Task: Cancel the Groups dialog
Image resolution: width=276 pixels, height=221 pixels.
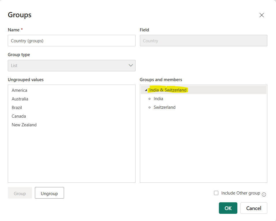Action: [254, 208]
